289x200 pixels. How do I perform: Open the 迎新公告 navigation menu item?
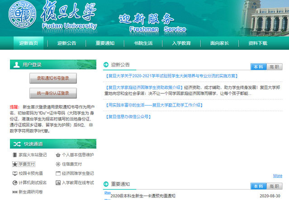click(x=67, y=43)
